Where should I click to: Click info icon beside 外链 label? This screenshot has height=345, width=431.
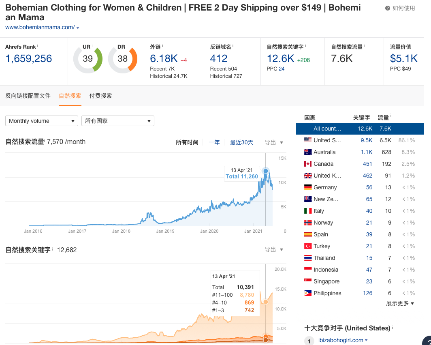click(162, 46)
